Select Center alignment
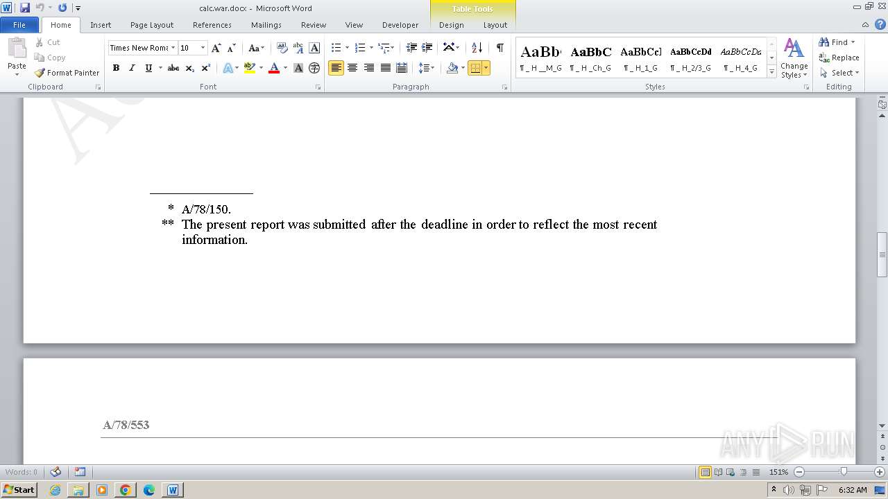Viewport: 888px width, 499px height. tap(352, 68)
